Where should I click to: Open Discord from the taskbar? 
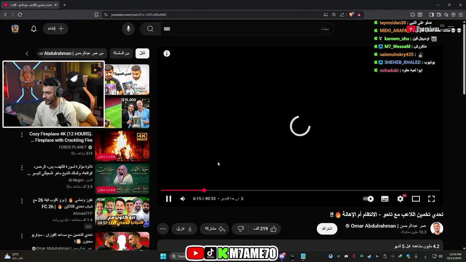coord(282,256)
